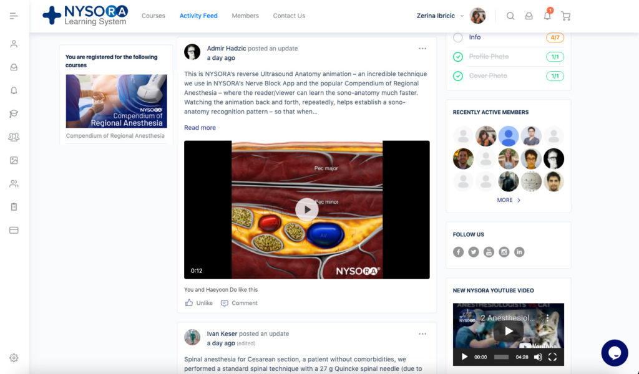The width and height of the screenshot is (639, 374).
Task: Open groups icon in left sidebar
Action: pyautogui.click(x=14, y=137)
